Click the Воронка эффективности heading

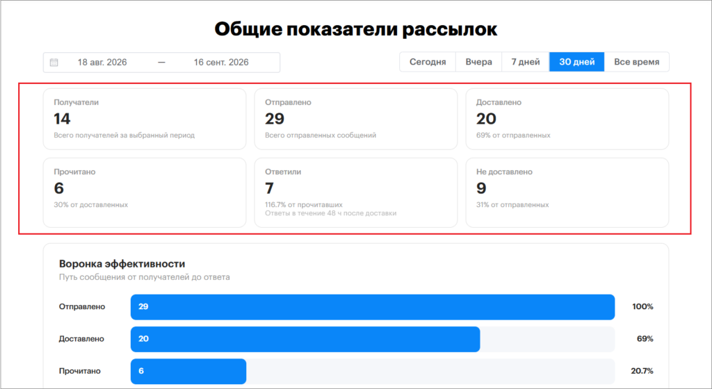click(x=122, y=264)
